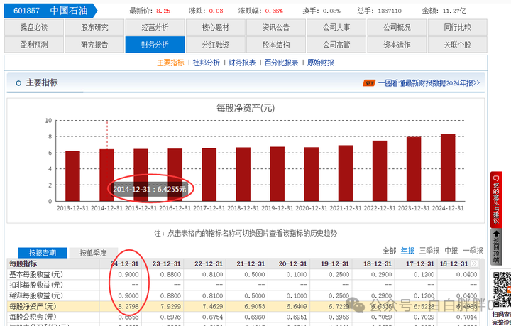Open the 公司概况 tab
Image resolution: width=511 pixels, height=326 pixels.
(x=397, y=27)
